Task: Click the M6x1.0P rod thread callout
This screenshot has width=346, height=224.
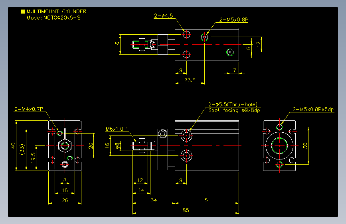Action: point(116,129)
